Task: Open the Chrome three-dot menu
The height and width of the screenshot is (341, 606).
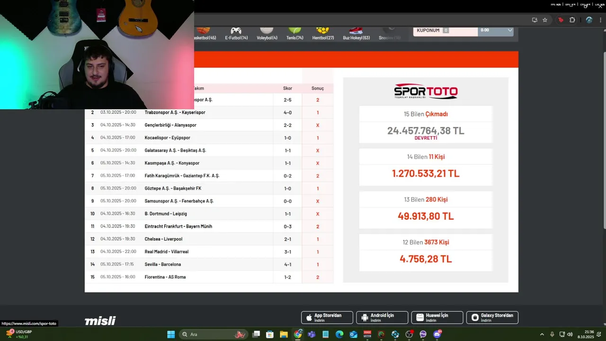Action: pyautogui.click(x=600, y=20)
